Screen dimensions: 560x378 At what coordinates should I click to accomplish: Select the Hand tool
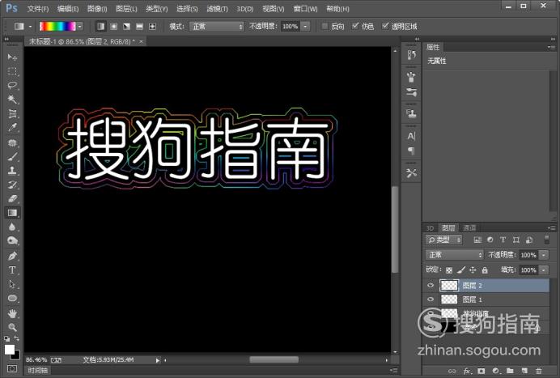(x=12, y=314)
